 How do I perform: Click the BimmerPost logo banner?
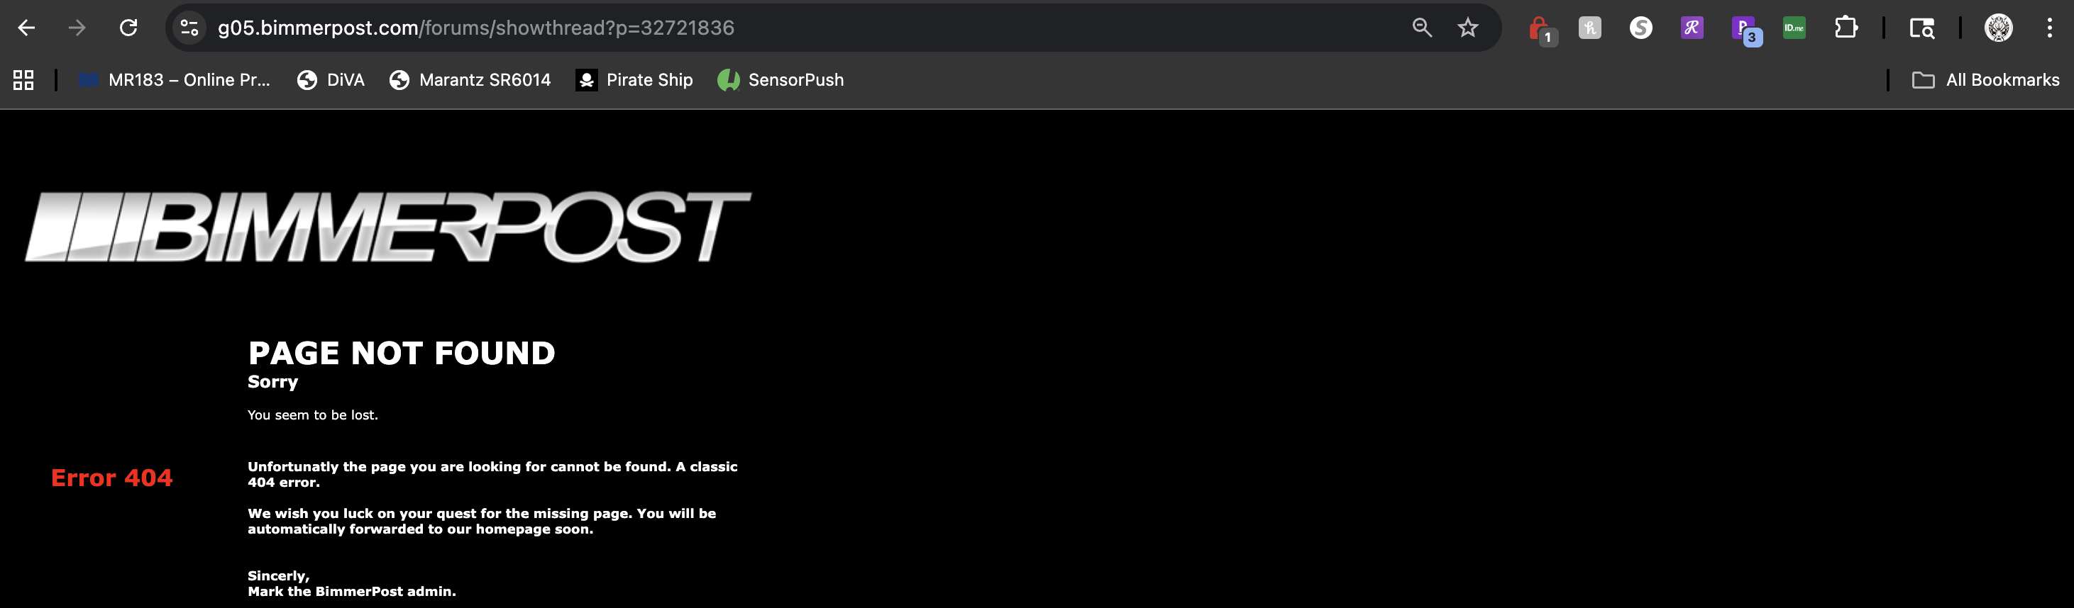(388, 227)
